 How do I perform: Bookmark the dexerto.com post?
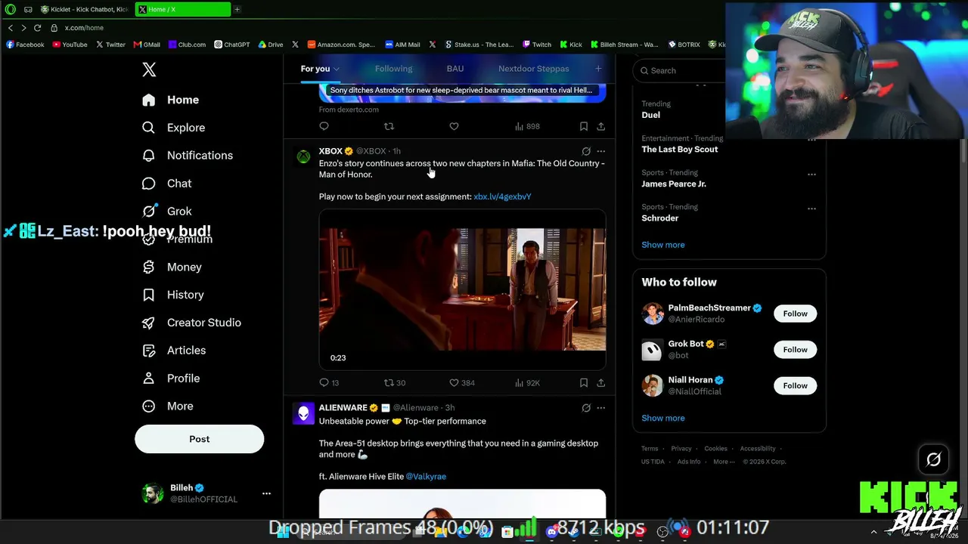(x=584, y=126)
